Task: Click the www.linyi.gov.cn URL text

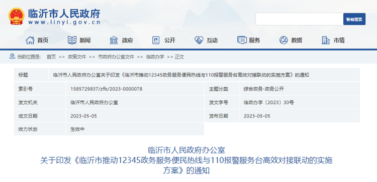Action: coord(64,22)
